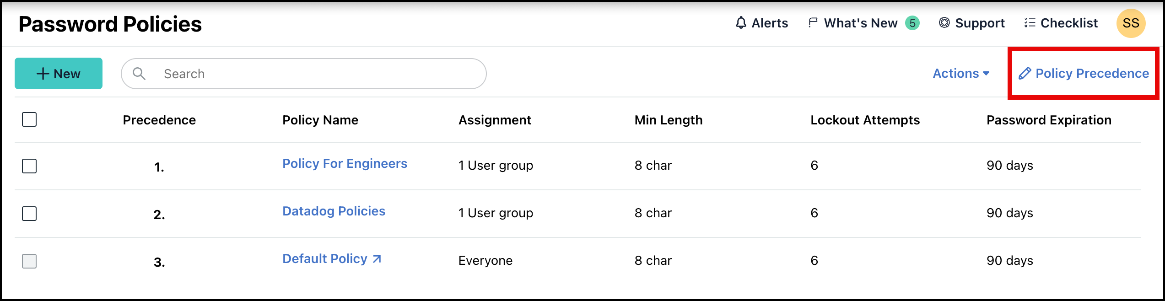This screenshot has height=301, width=1165.
Task: Click the external link arrow next to Default Policy
Action: click(376, 259)
